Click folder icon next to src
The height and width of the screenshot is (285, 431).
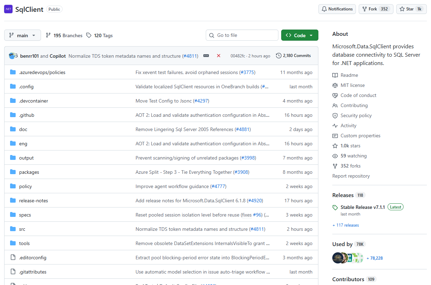(x=13, y=229)
